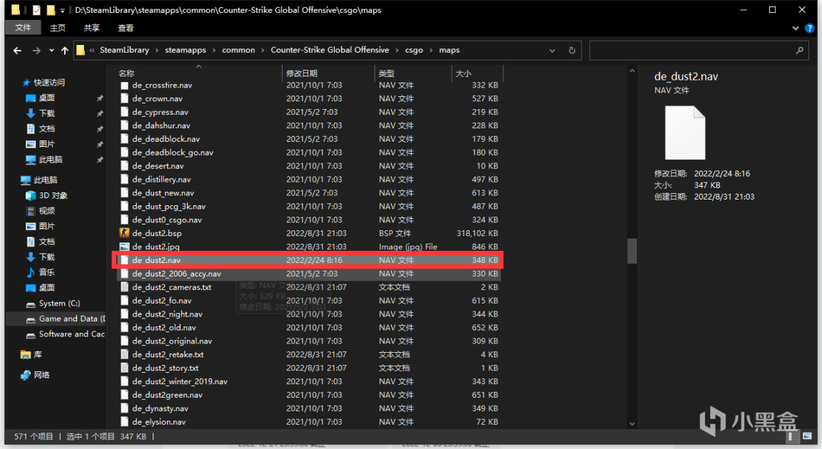Screen dimensions: 822x449
Task: Click the scrollbar up arrow
Action: click(x=632, y=71)
